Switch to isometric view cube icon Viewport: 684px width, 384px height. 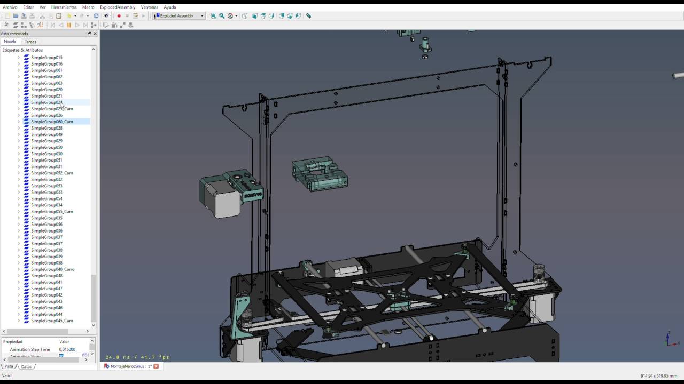(245, 16)
